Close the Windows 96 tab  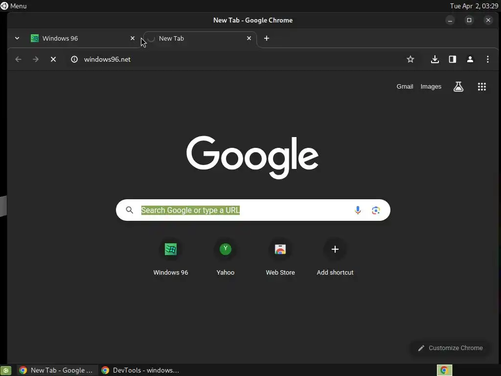click(x=133, y=38)
